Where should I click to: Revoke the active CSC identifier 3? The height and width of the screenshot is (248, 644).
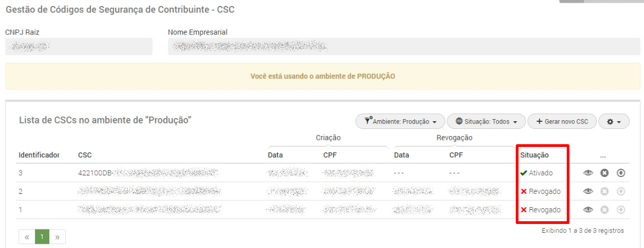604,173
